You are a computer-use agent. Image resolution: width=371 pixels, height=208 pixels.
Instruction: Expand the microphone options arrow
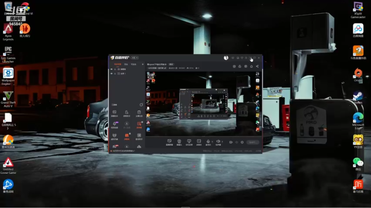pyautogui.click(x=212, y=142)
